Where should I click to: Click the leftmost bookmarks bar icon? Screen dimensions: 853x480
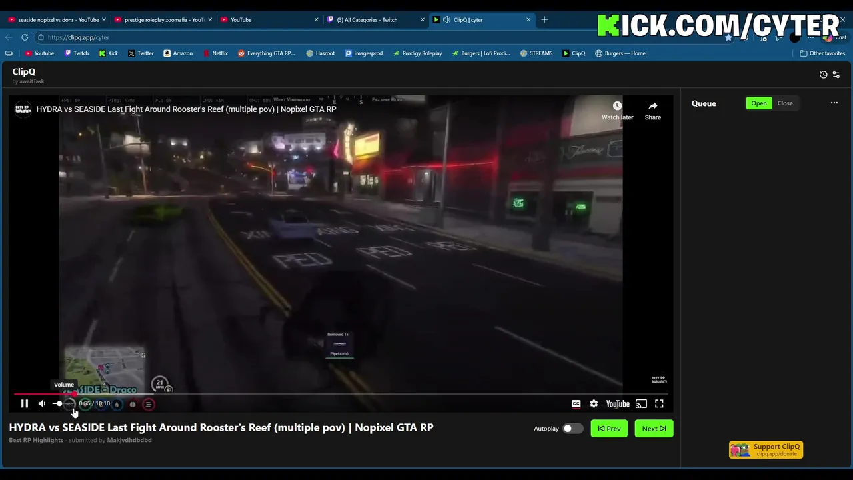coord(9,53)
